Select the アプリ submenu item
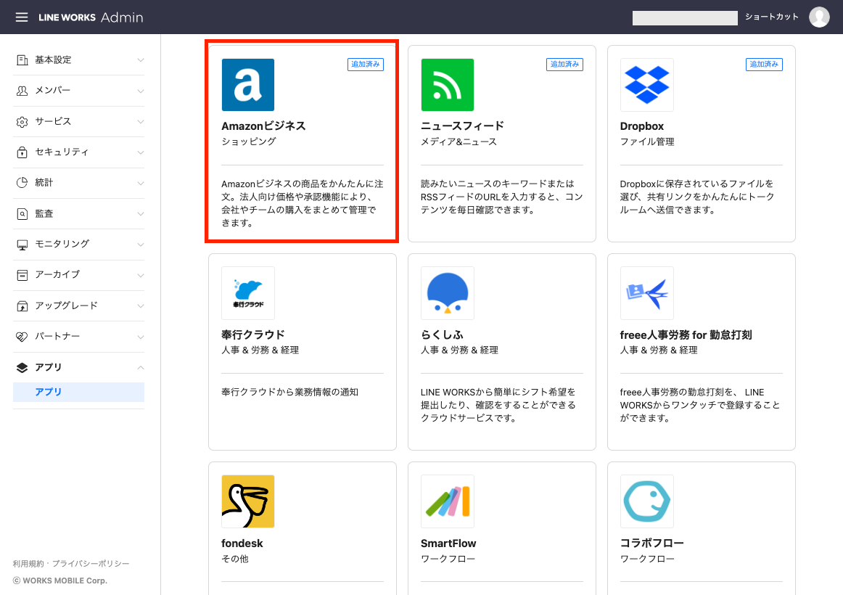This screenshot has width=843, height=595. point(49,392)
